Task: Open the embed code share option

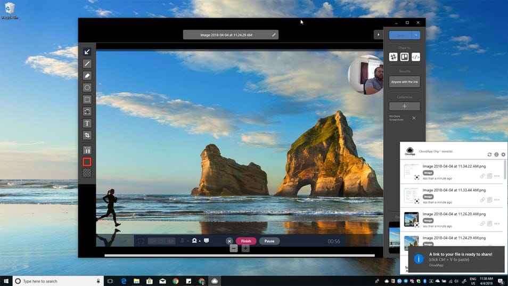Action: 416,57
